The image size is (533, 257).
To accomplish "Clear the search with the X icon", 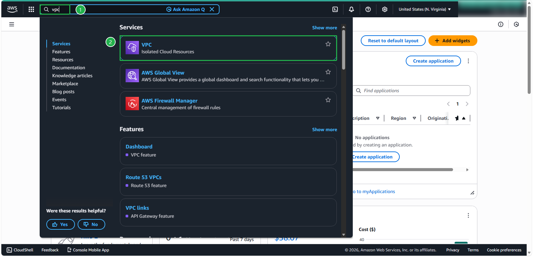I will point(212,9).
